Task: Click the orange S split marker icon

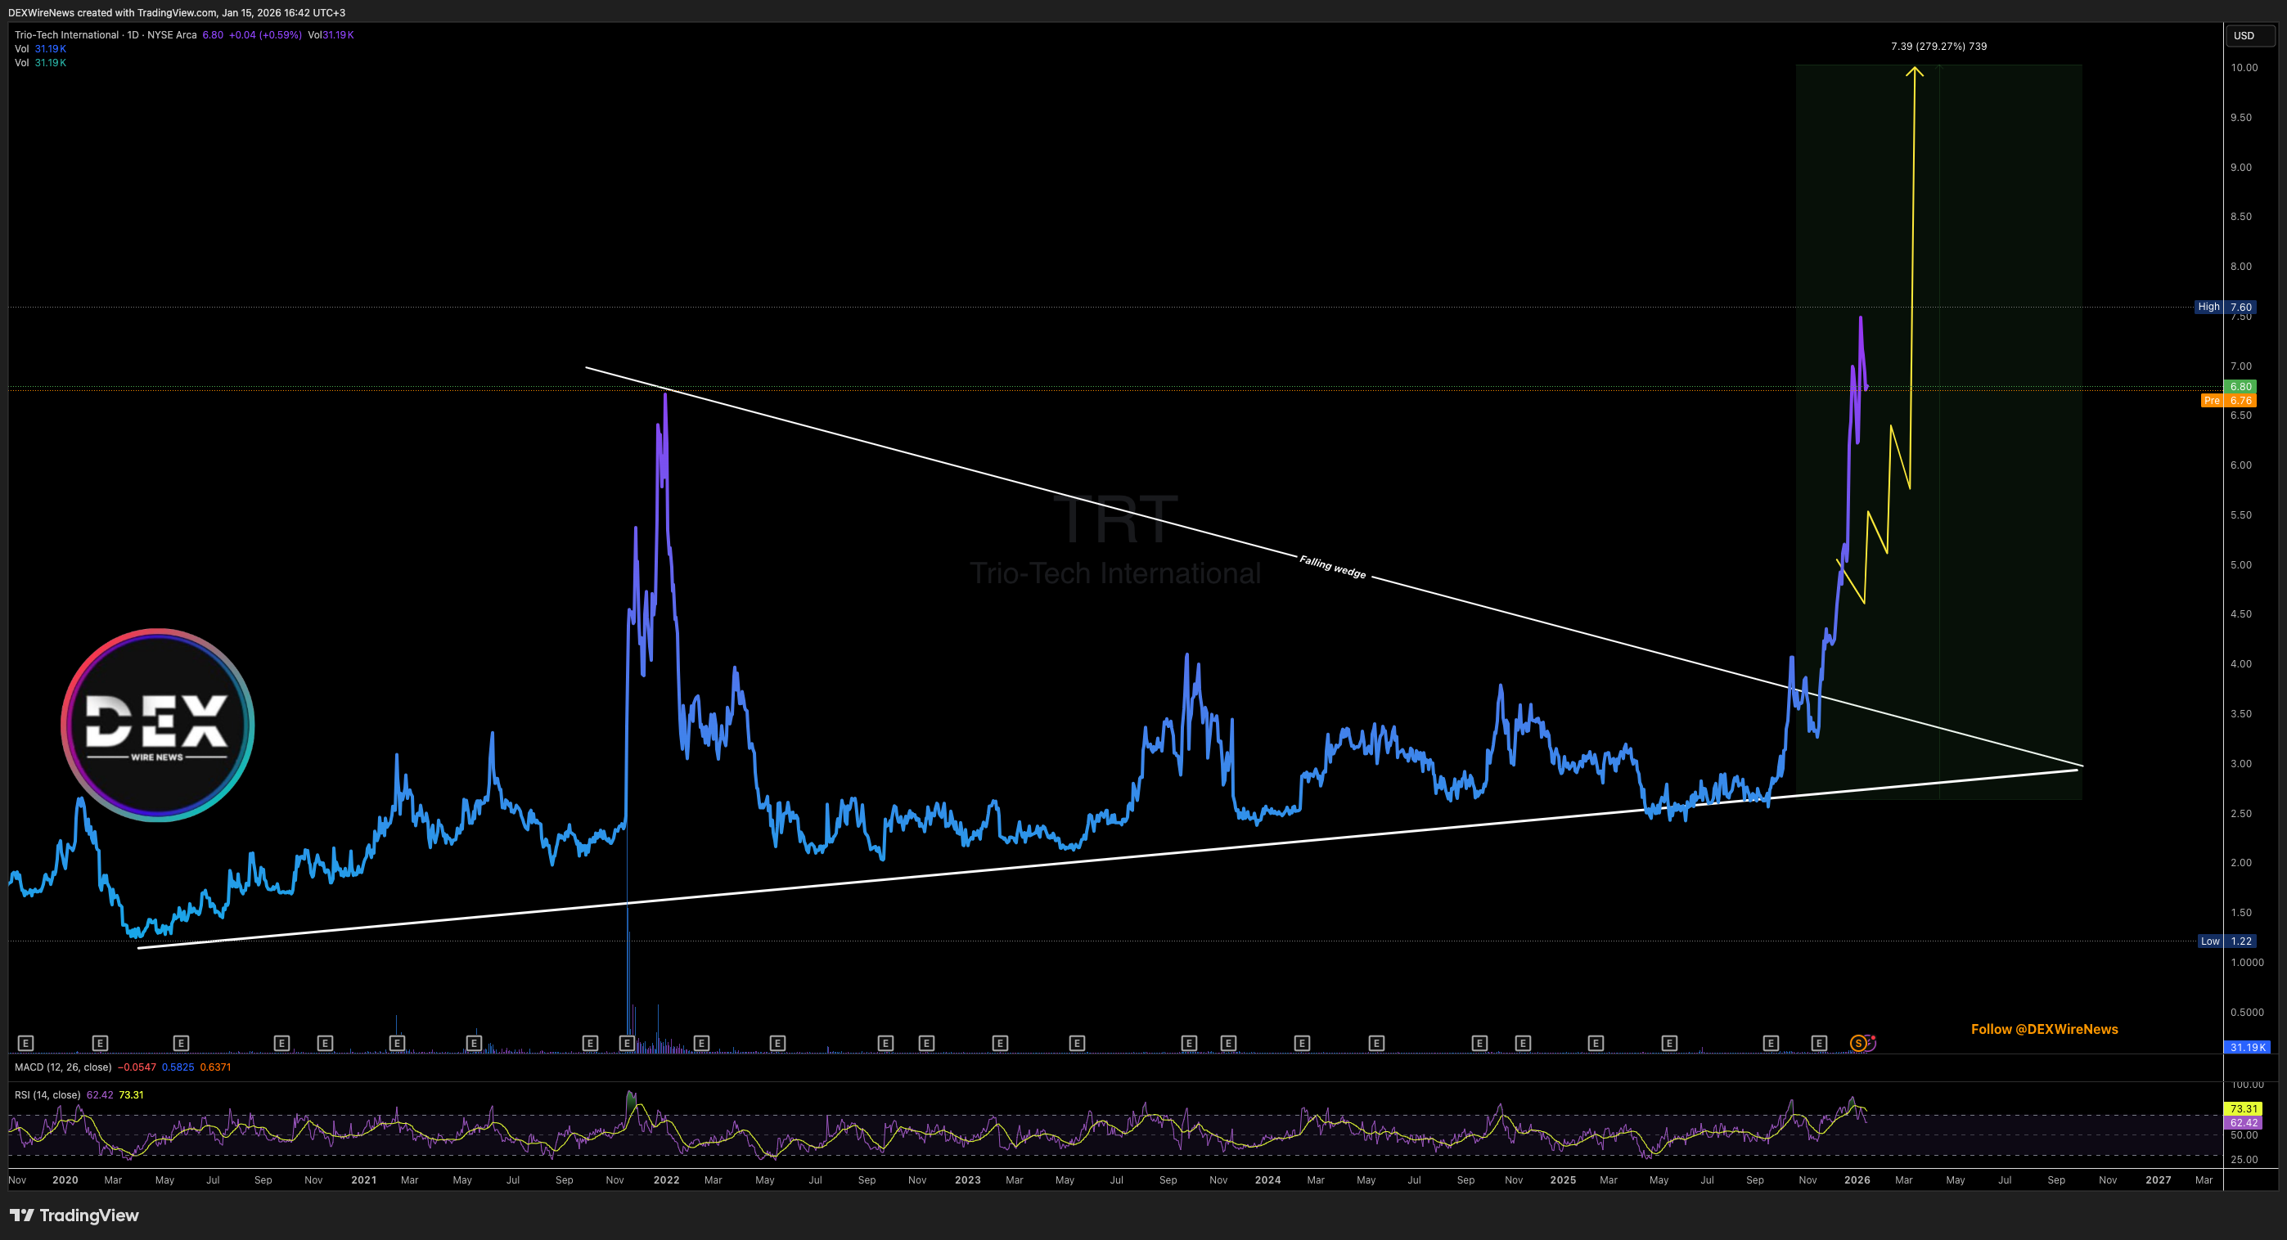Action: [1857, 1043]
